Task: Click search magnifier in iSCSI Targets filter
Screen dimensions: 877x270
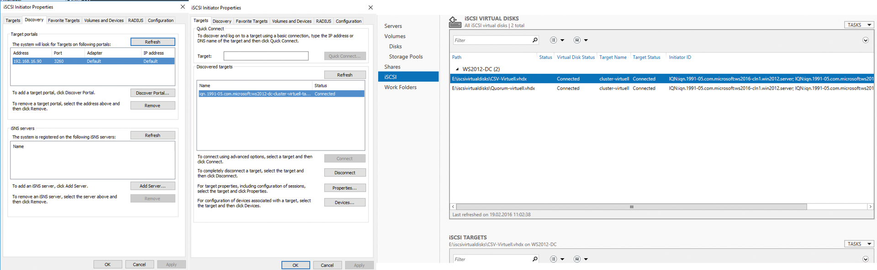Action: [x=535, y=259]
